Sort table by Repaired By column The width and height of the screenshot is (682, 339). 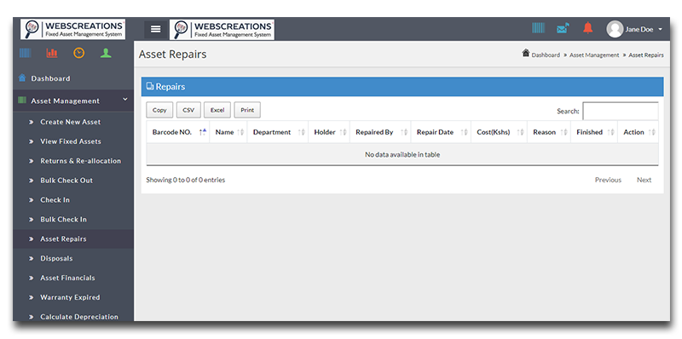pos(380,132)
